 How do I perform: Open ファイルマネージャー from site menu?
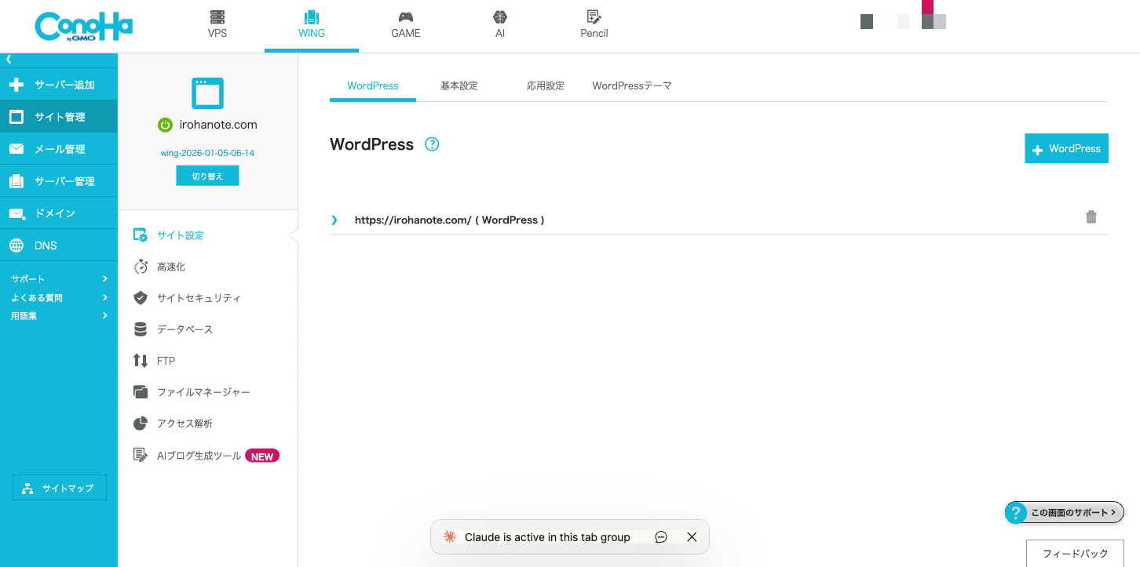pyautogui.click(x=203, y=392)
